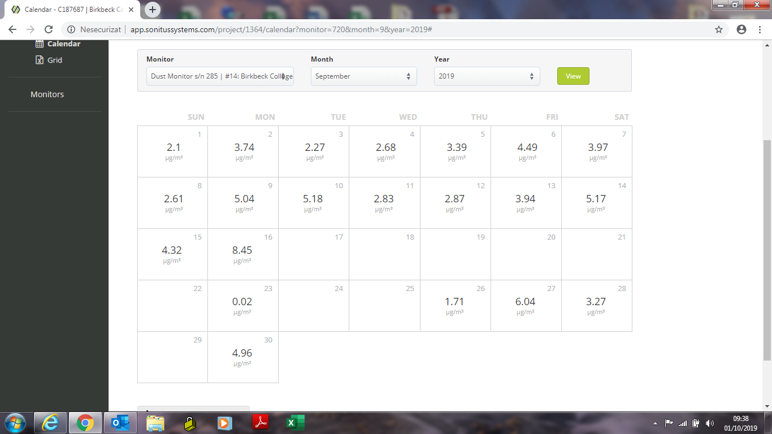Open the Month dropdown showing September
Viewport: 772px width, 434px height.
click(x=363, y=76)
